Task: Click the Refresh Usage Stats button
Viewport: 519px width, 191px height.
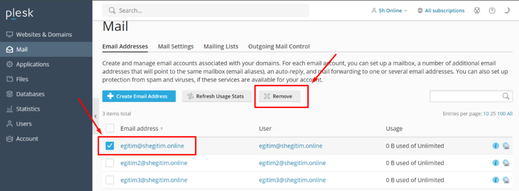Action: [x=217, y=96]
